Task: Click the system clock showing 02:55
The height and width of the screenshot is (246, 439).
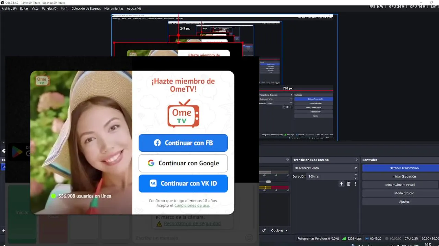Action: click(428, 244)
